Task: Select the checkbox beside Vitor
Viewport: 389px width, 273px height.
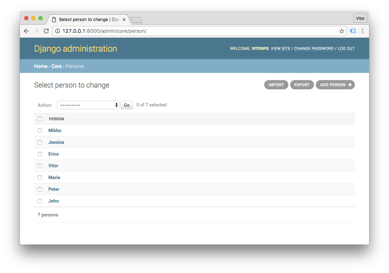Action: point(39,166)
